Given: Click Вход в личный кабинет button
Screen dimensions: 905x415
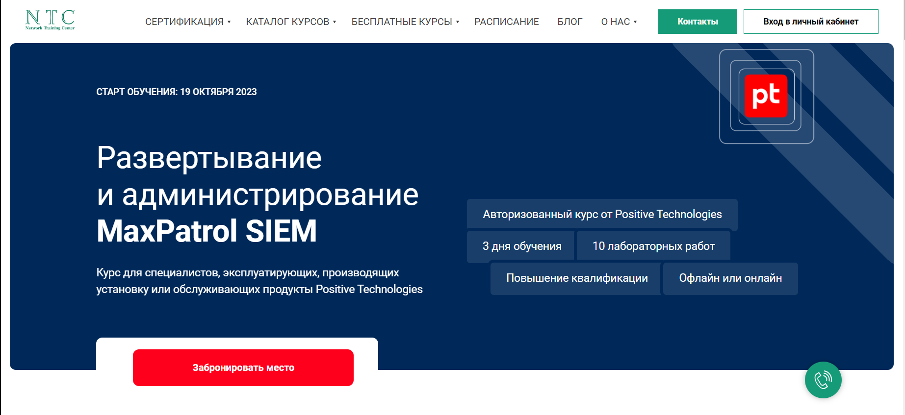Looking at the screenshot, I should pyautogui.click(x=811, y=22).
